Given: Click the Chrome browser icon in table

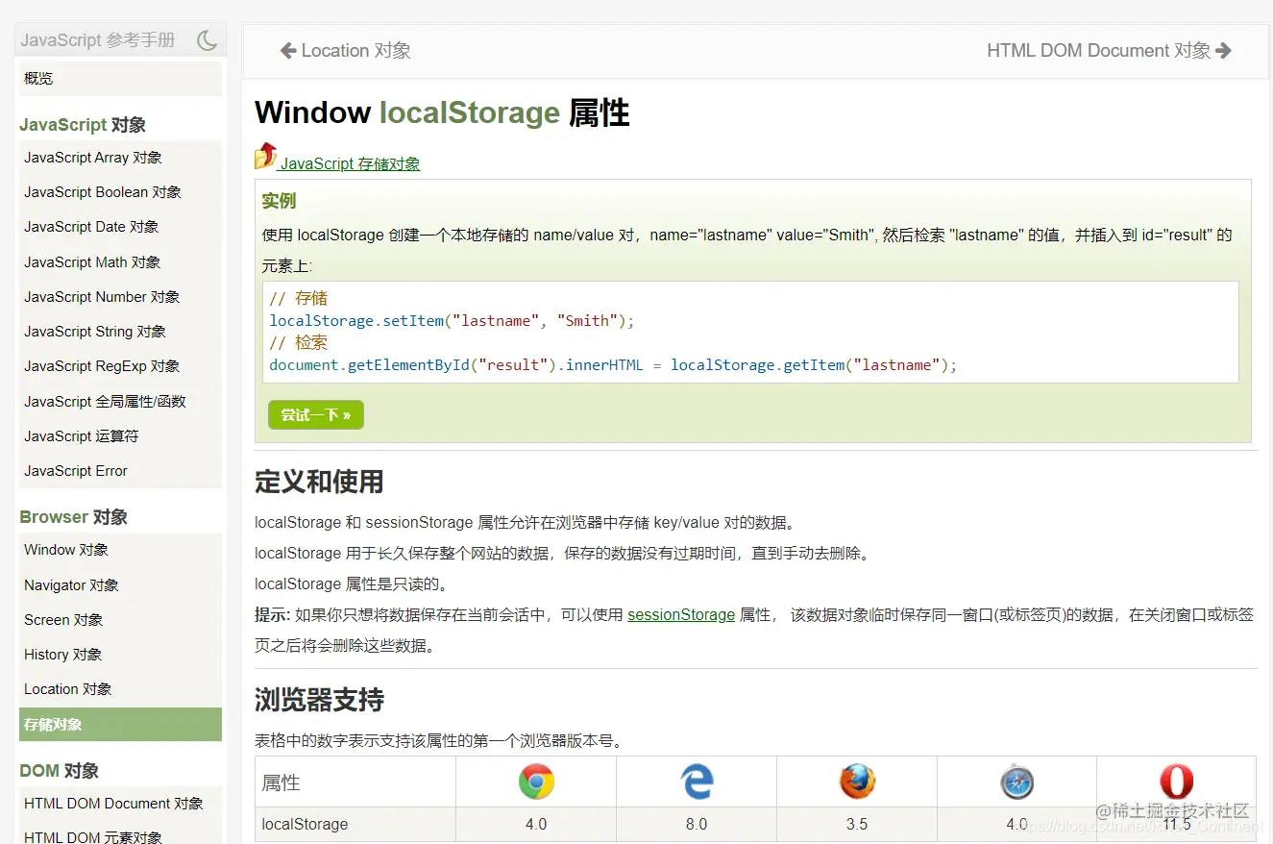Looking at the screenshot, I should (536, 782).
